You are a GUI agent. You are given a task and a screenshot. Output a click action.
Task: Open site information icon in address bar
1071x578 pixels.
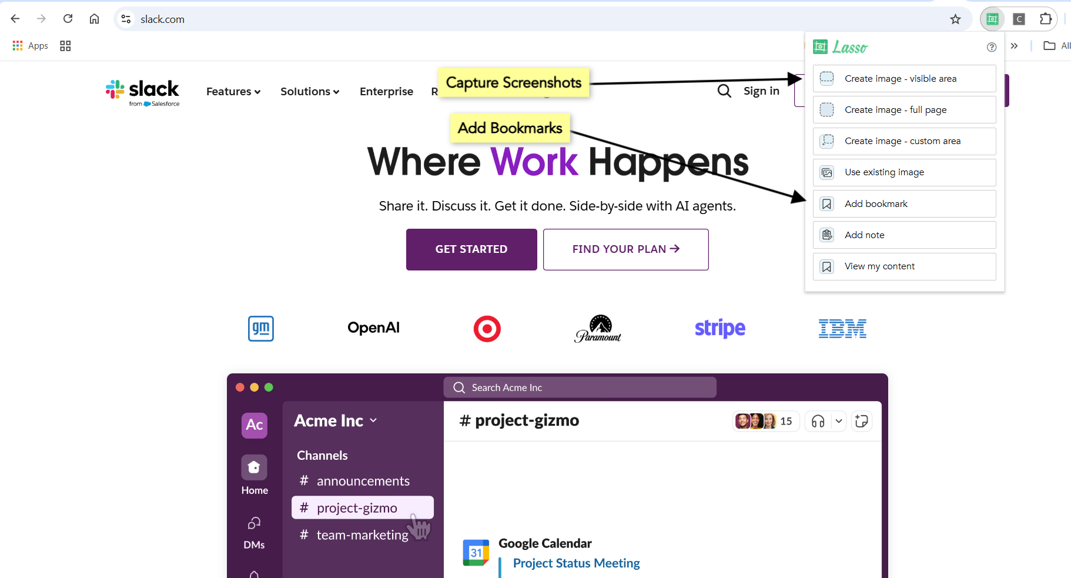(126, 19)
